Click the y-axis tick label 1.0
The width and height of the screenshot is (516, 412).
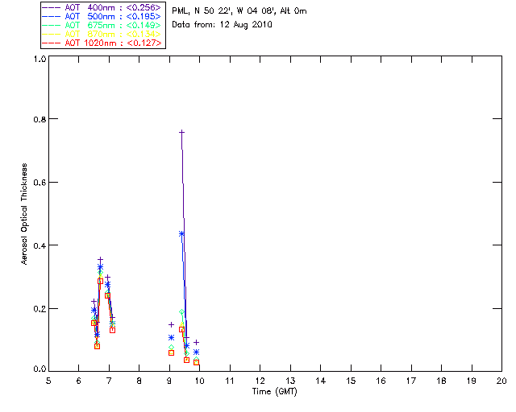[40, 59]
